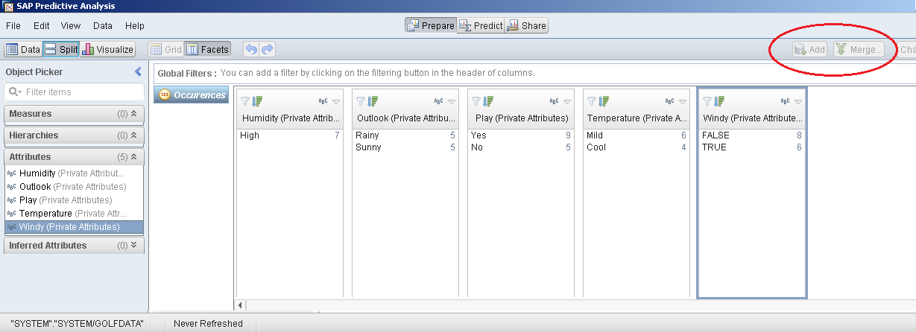This screenshot has height=332, width=916.
Task: Collapse Object Picker panel with blue chevron
Action: (x=138, y=72)
